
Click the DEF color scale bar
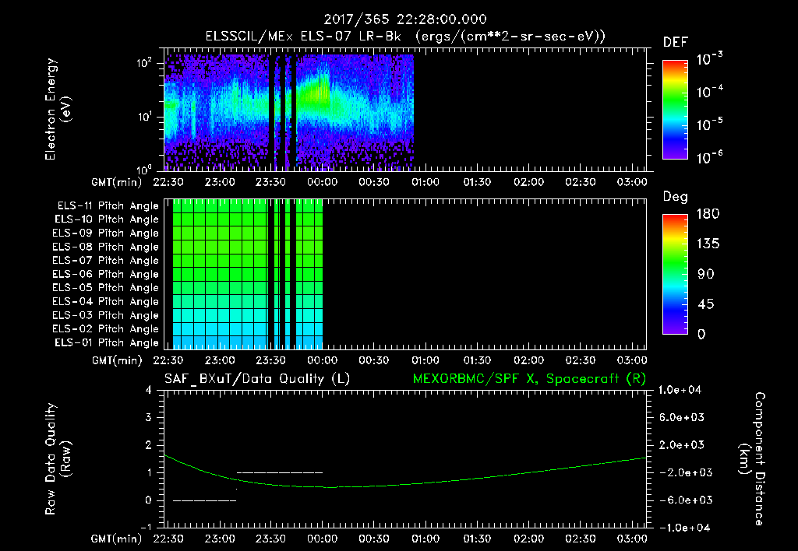pyautogui.click(x=675, y=110)
